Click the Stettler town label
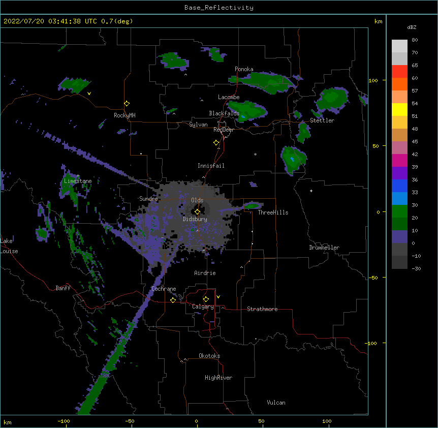Screen dimensions: 438x428 322,120
